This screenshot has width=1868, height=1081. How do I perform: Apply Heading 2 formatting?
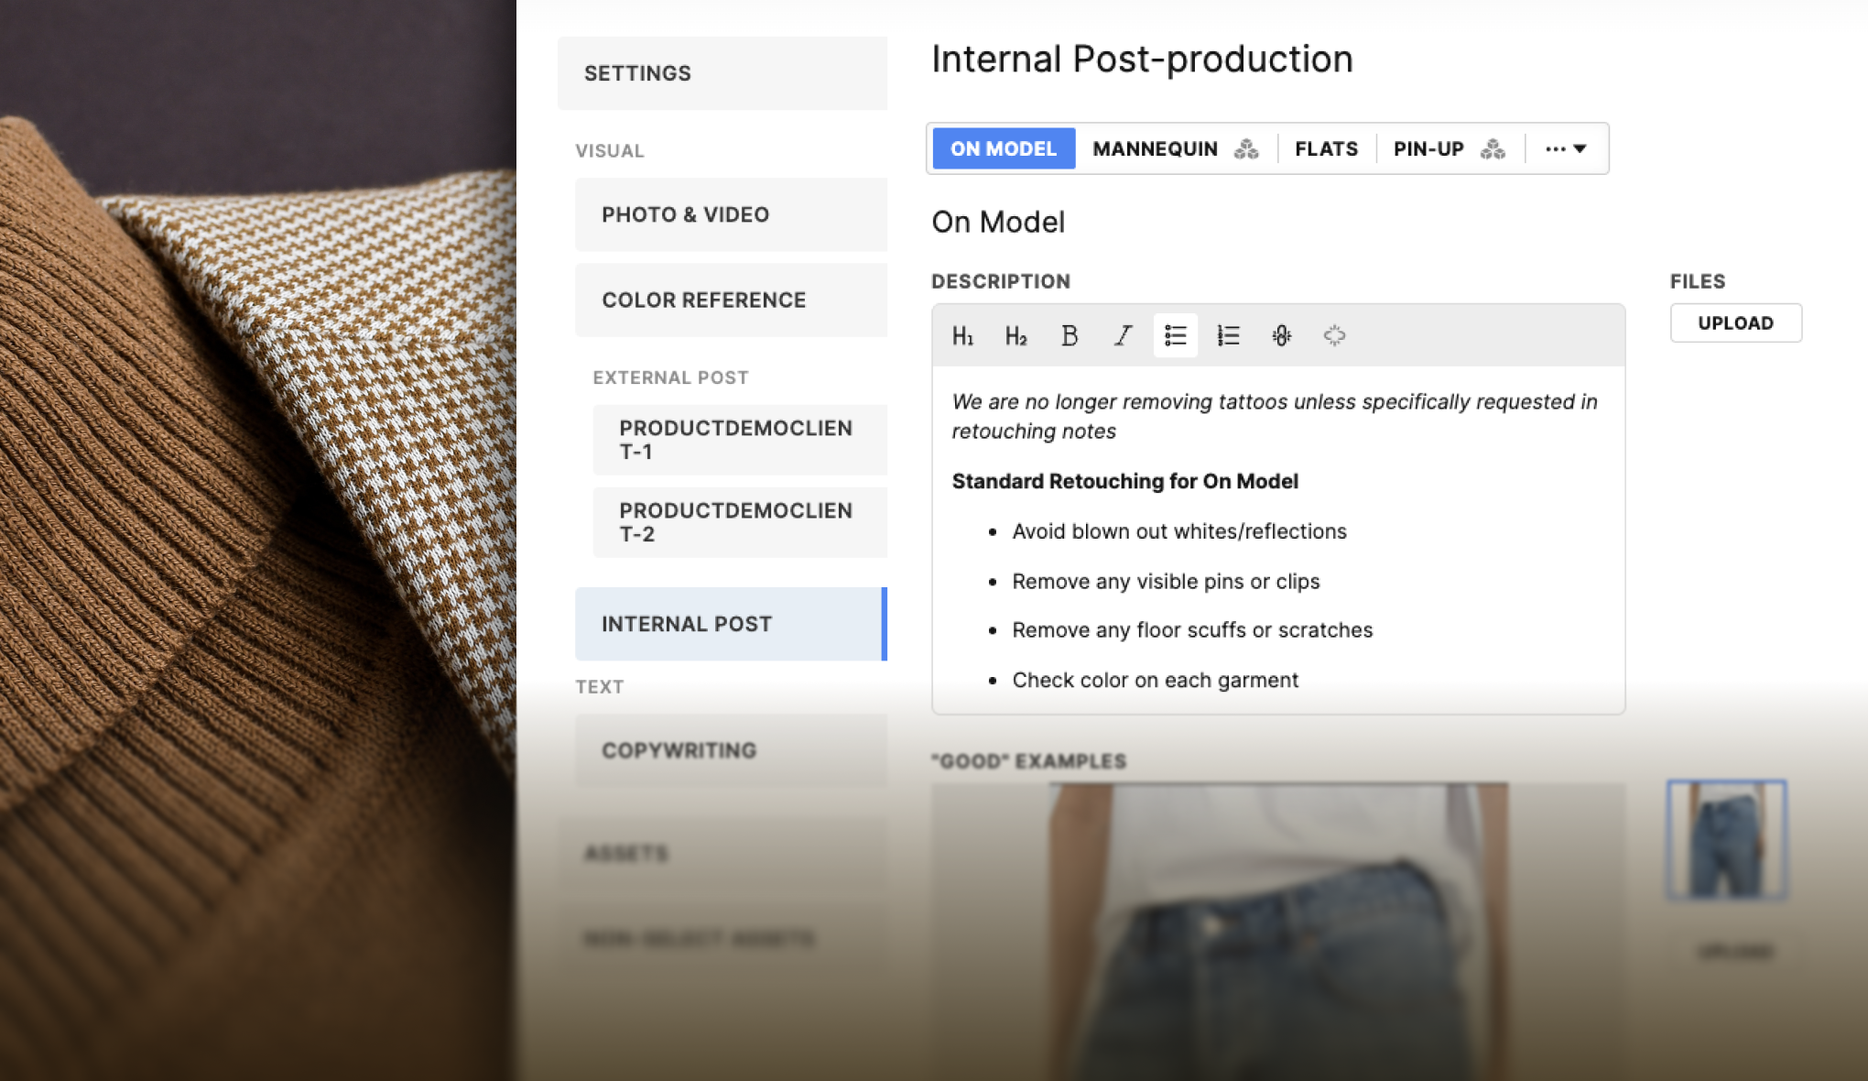pyautogui.click(x=1015, y=336)
